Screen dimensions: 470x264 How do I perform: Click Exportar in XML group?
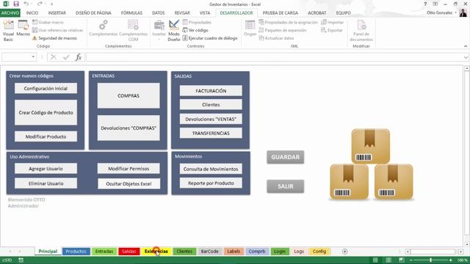331,30
